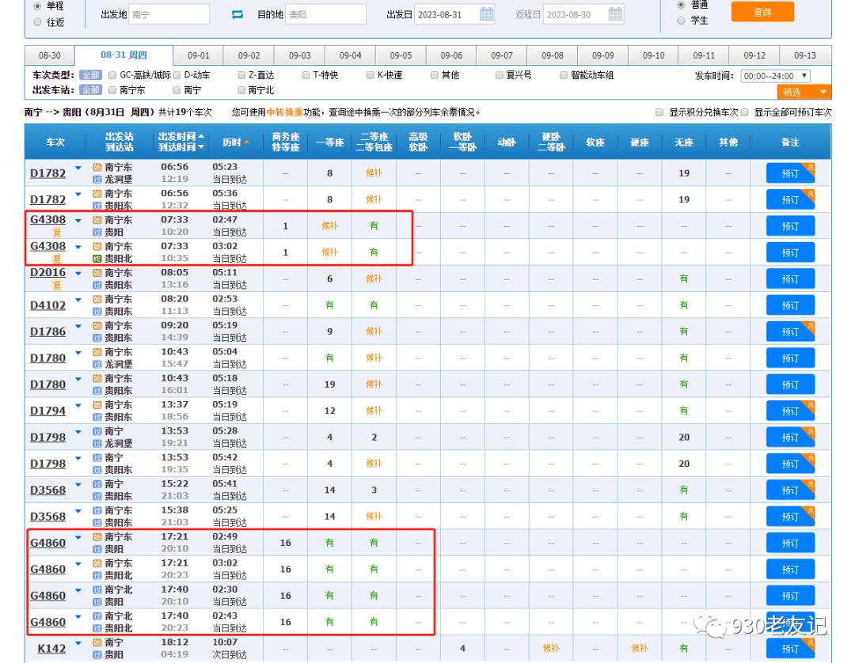Toggle 显示全部可预订车次 checkbox
855x663 pixels.
pos(745,113)
